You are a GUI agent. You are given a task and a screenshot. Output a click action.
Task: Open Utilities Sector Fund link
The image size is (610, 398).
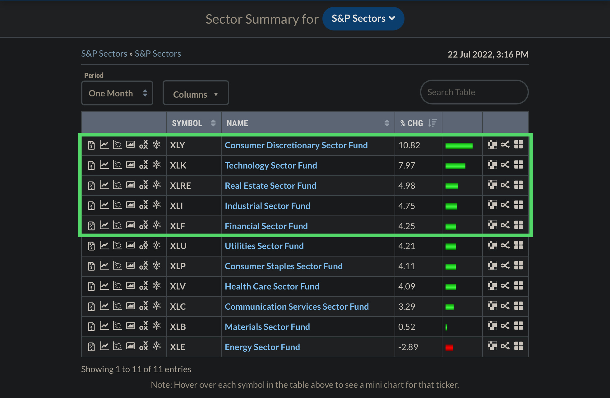tap(264, 246)
